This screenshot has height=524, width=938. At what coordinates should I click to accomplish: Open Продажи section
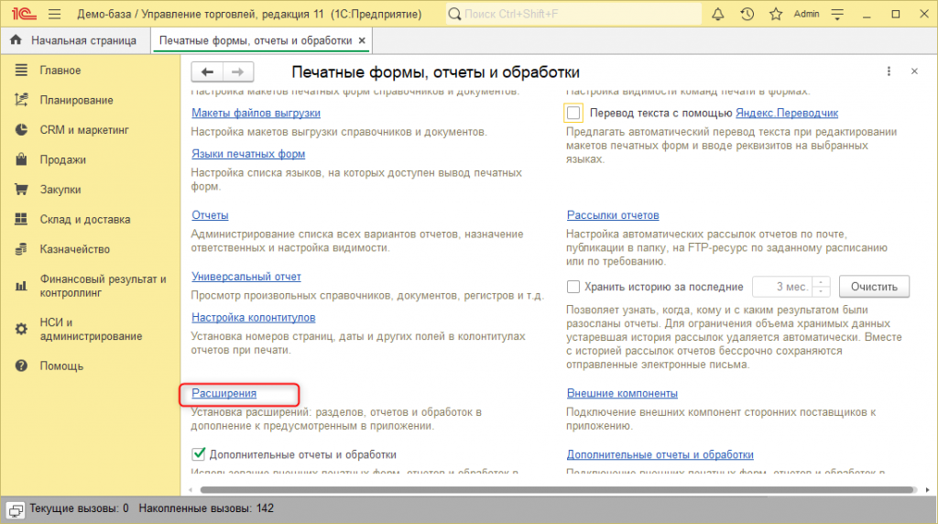(63, 159)
